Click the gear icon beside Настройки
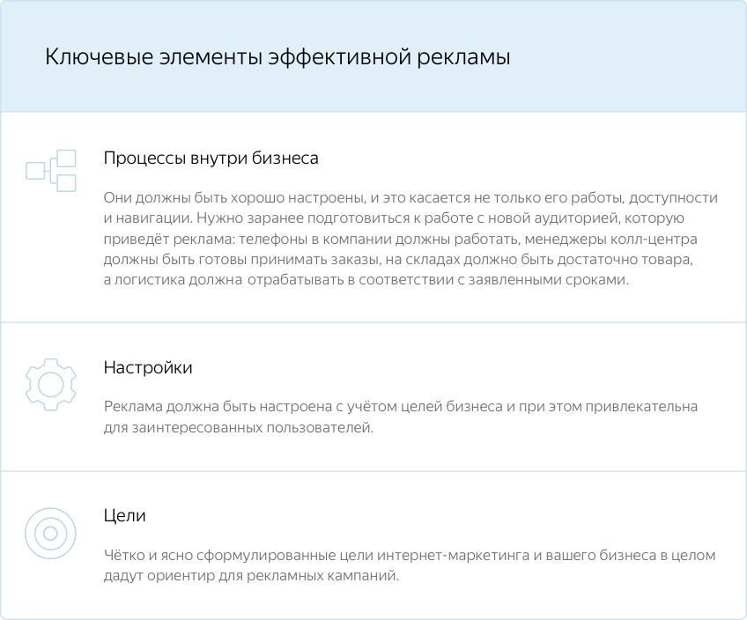Viewport: 747px width, 620px height. tap(50, 384)
